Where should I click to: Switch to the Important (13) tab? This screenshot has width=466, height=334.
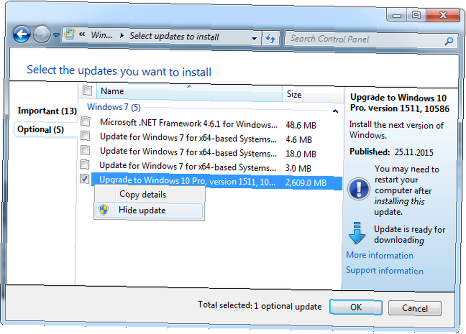[47, 111]
